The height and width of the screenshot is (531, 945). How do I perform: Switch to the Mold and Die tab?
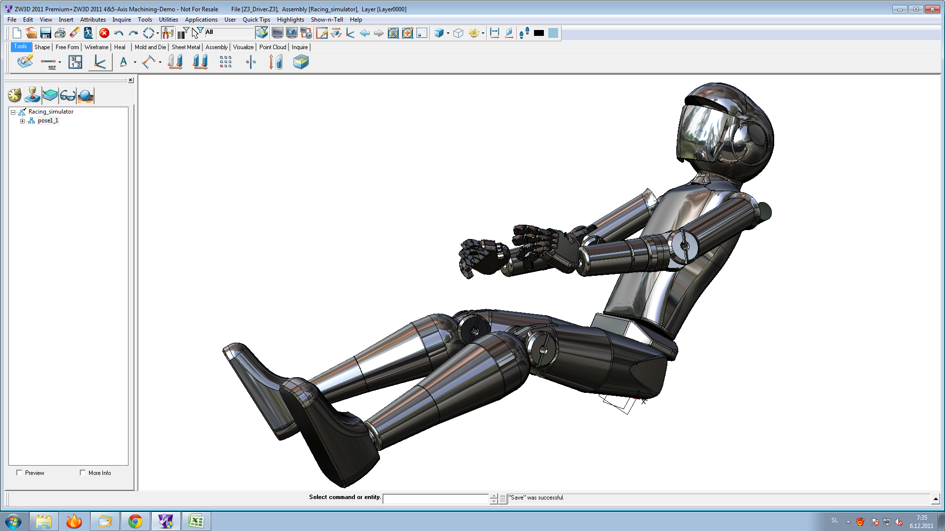tap(150, 47)
